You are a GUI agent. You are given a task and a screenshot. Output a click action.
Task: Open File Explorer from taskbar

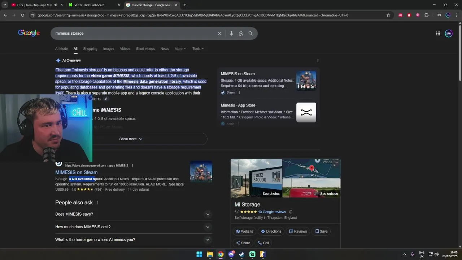tap(210, 254)
